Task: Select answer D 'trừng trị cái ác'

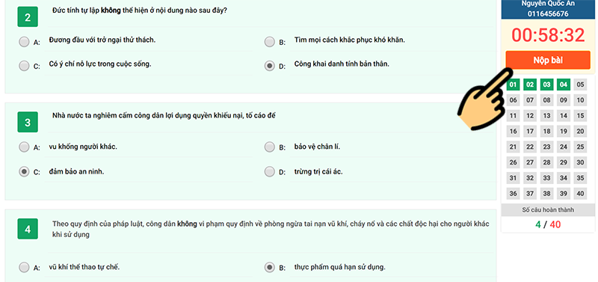Action: (x=270, y=172)
